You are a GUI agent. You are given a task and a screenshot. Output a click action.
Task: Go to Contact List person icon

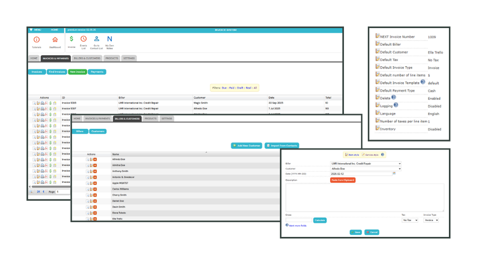click(96, 39)
